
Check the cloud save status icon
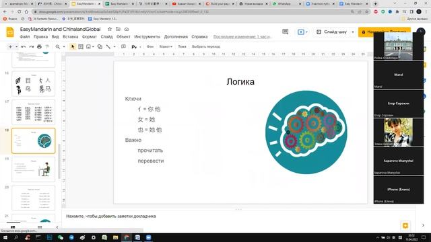coord(127,29)
